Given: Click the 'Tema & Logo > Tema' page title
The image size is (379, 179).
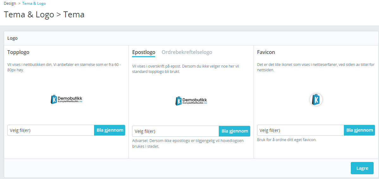Looking at the screenshot, I should pyautogui.click(x=44, y=15).
